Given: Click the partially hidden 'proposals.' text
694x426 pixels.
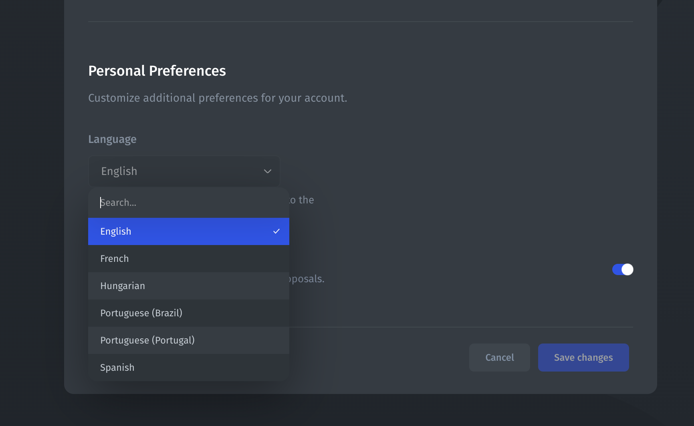Looking at the screenshot, I should click(307, 279).
